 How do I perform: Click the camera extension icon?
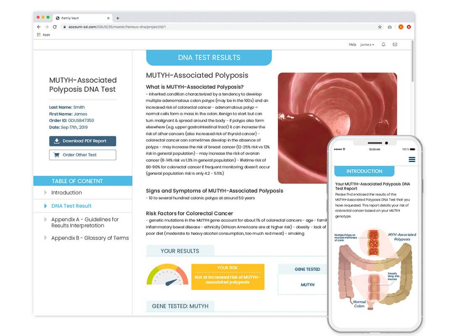(x=390, y=27)
